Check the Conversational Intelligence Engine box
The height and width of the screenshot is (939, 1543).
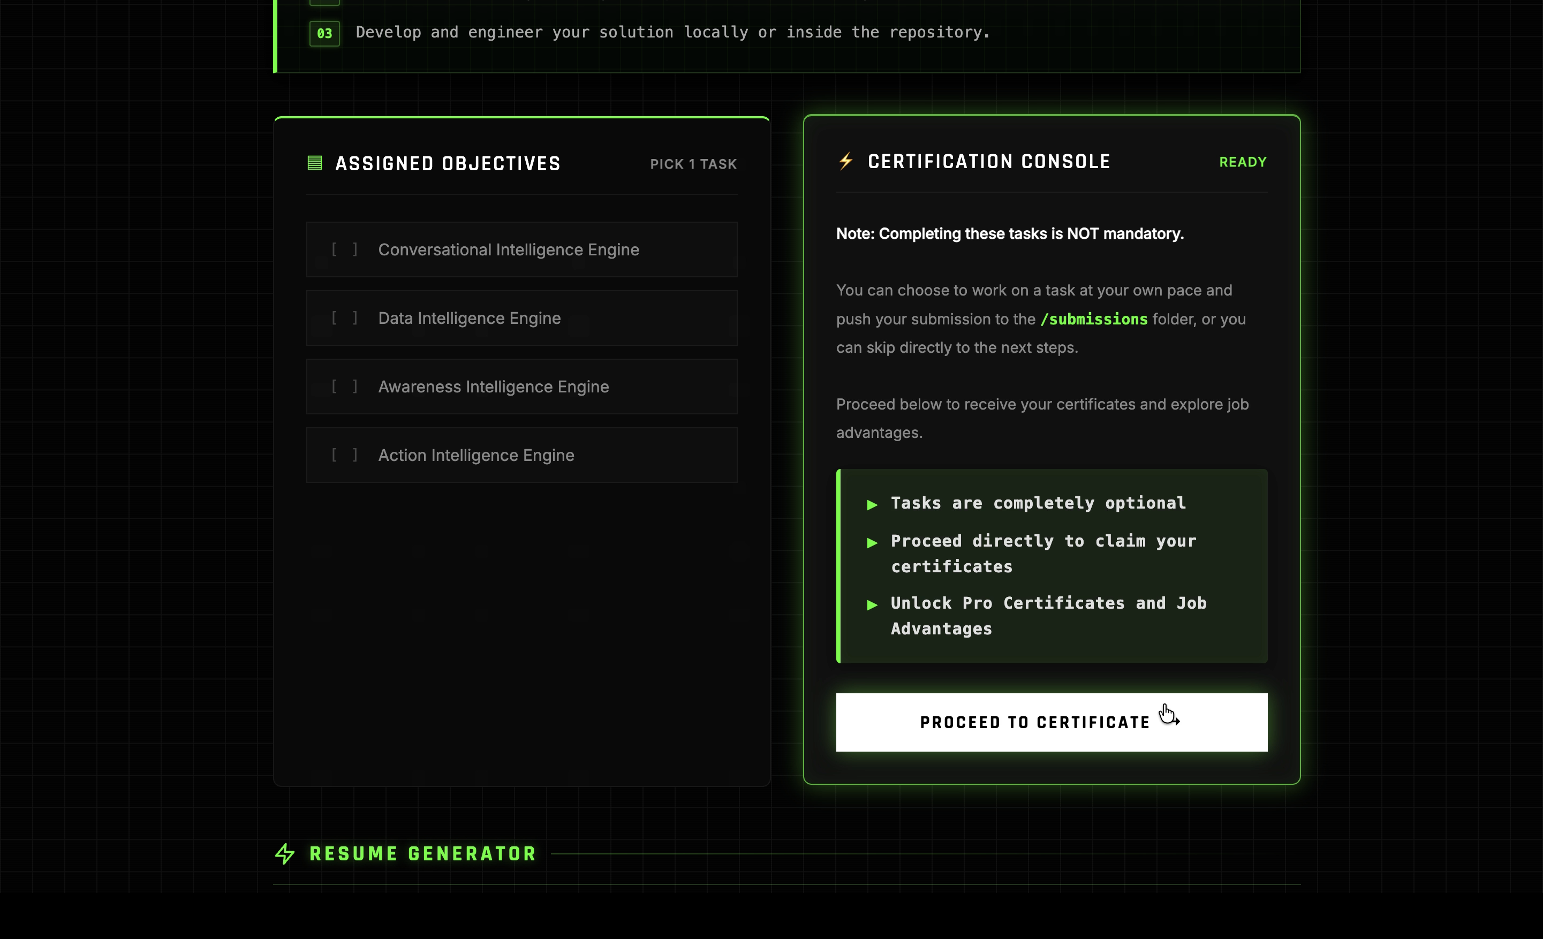(344, 249)
